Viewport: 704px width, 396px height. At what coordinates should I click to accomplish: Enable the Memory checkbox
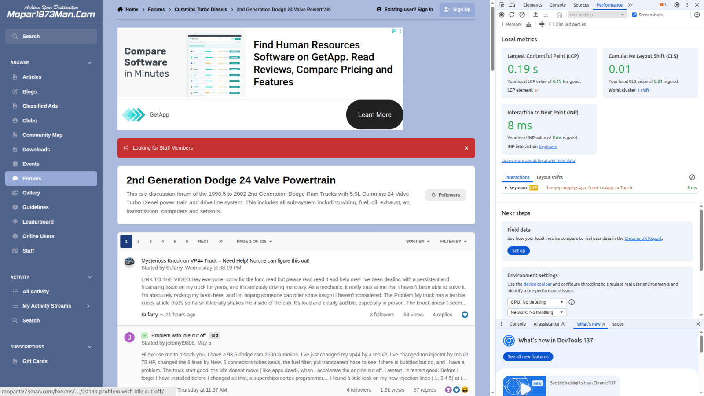pyautogui.click(x=501, y=24)
